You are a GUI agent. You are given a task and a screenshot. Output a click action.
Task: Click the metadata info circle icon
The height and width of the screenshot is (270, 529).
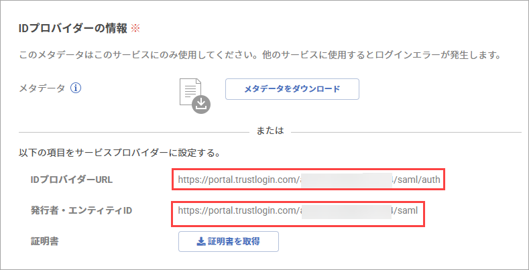point(76,88)
